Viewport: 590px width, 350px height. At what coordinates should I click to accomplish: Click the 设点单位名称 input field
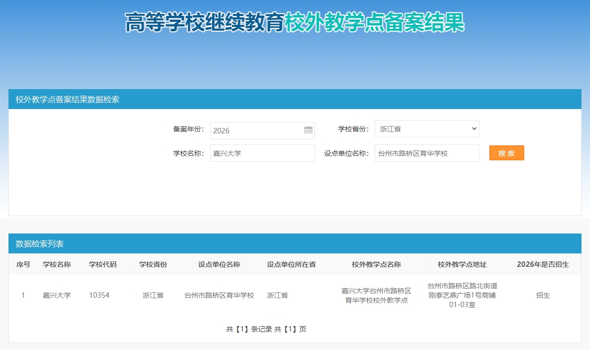pyautogui.click(x=427, y=153)
